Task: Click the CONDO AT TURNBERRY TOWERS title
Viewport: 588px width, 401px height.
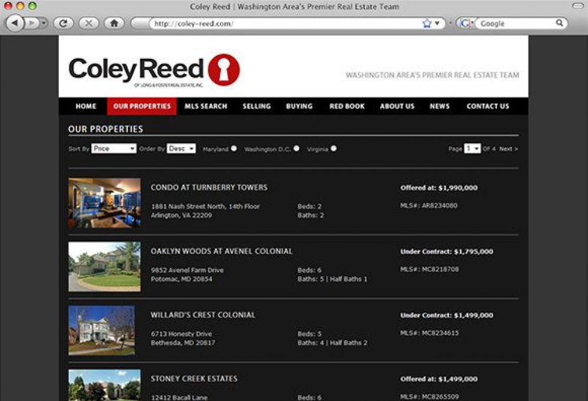Action: (209, 188)
